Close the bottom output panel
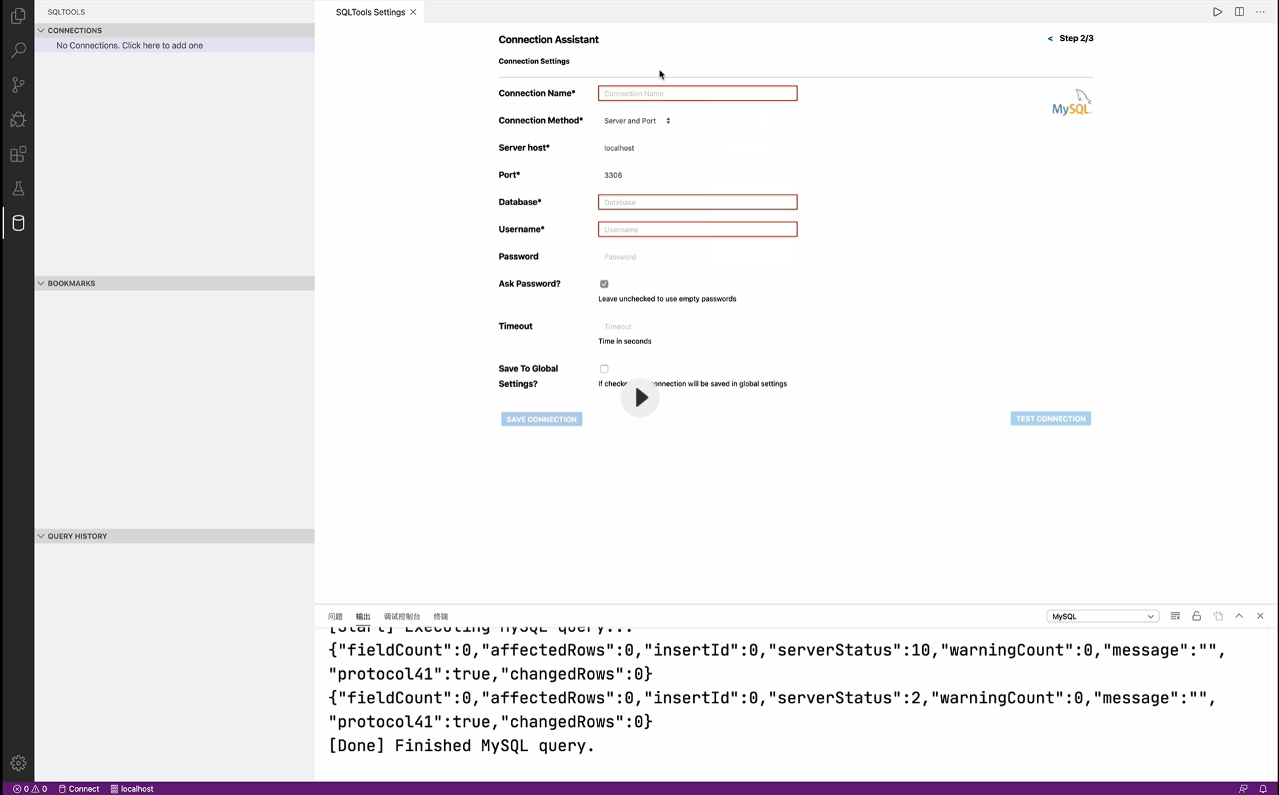 pyautogui.click(x=1260, y=616)
